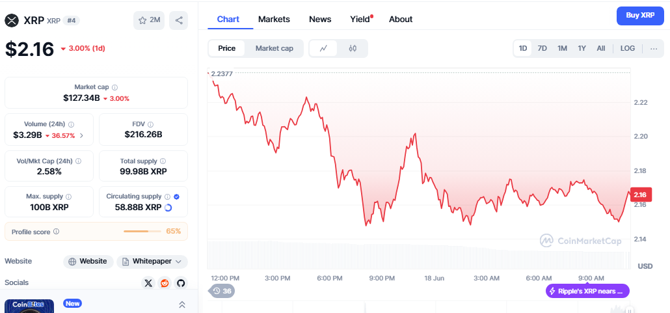Viewport: 670px width, 313px height.
Task: Click the CoinBites thumbnail
Action: pyautogui.click(x=29, y=306)
